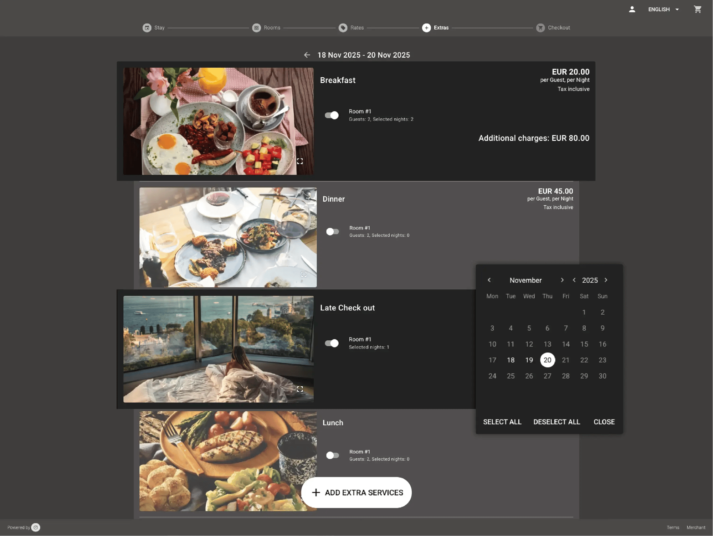Switch to the Checkout step
The image size is (713, 536).
[540, 27]
